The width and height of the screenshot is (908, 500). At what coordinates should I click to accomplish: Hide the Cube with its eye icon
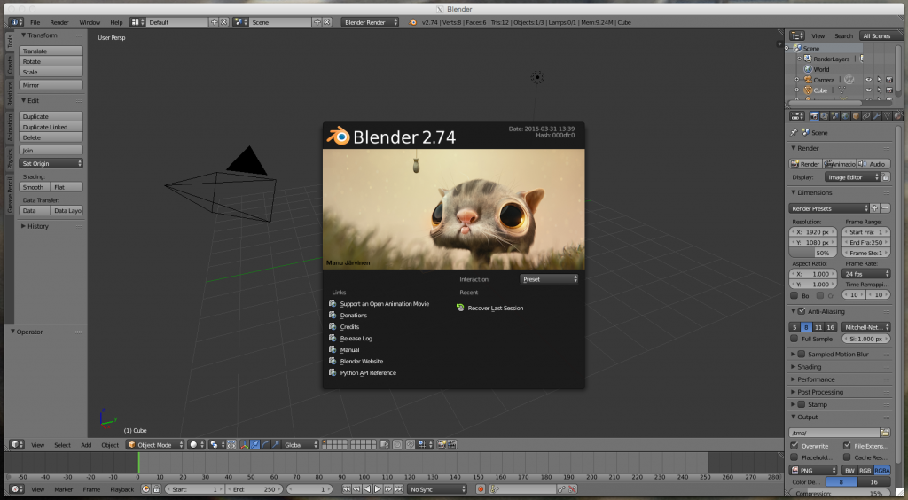(868, 90)
